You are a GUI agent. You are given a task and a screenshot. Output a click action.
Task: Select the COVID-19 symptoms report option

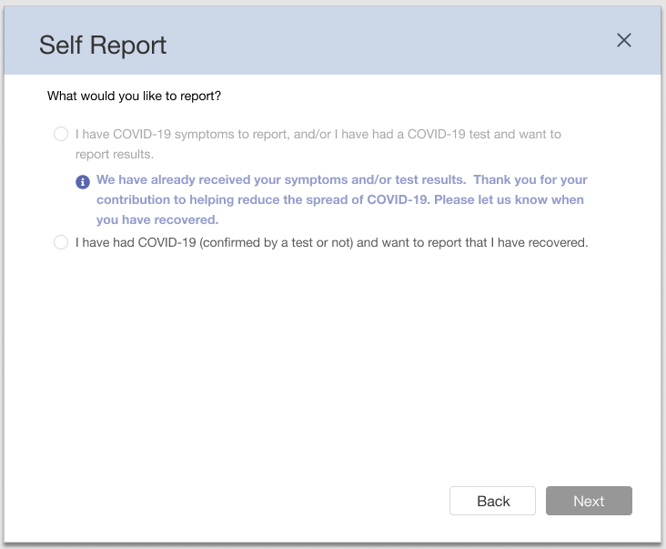(x=61, y=134)
